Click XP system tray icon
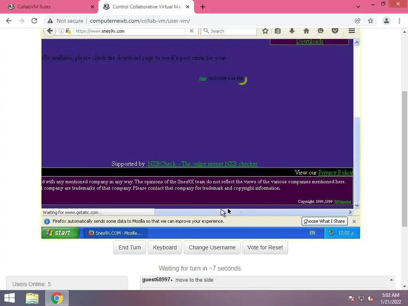 pyautogui.click(x=331, y=233)
